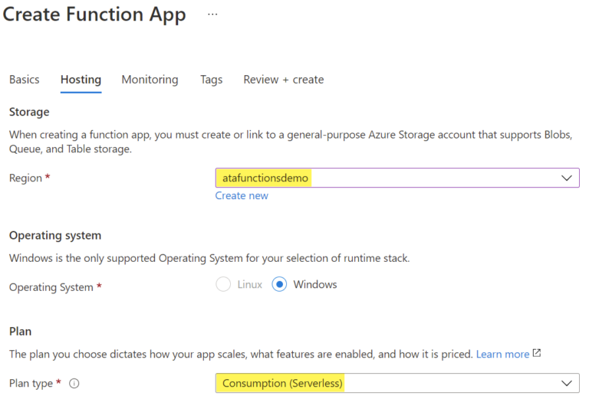Click the Create new link
The width and height of the screenshot is (589, 399).
[x=242, y=196]
